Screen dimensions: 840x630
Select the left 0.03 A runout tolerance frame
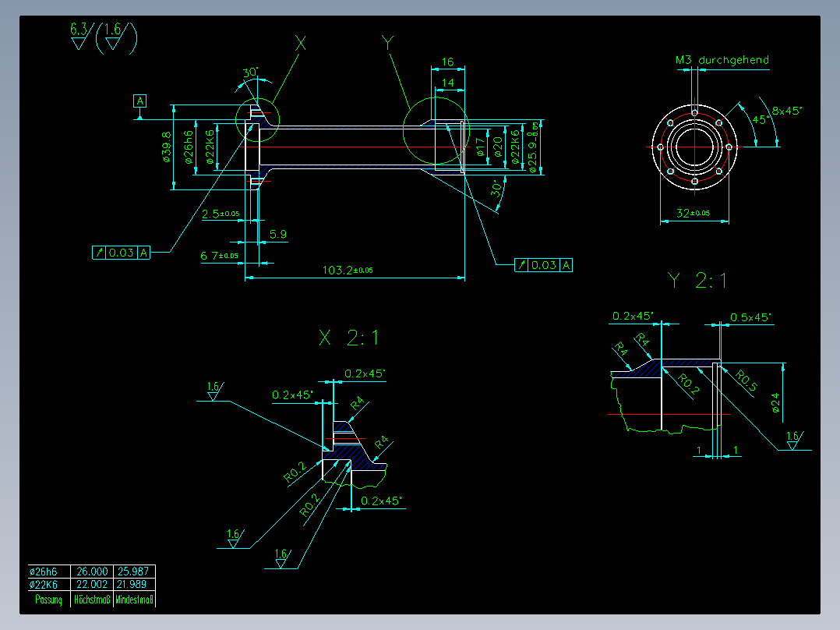click(121, 253)
